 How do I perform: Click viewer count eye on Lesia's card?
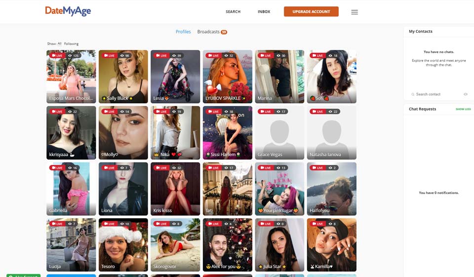[174, 56]
